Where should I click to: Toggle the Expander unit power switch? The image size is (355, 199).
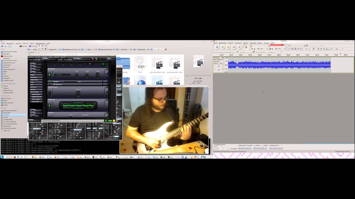(50, 82)
